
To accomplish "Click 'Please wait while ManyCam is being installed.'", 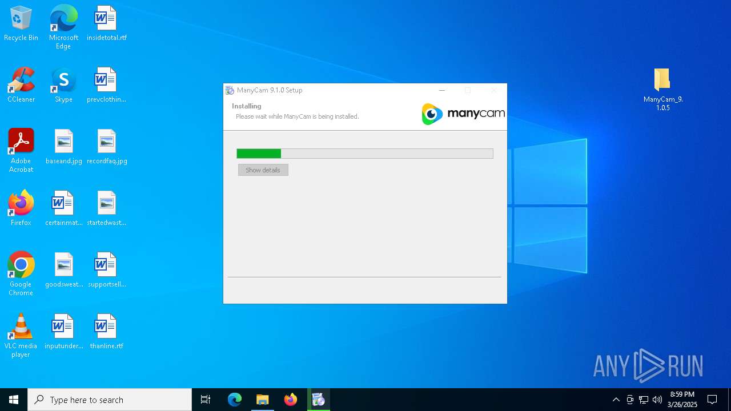I will [298, 116].
